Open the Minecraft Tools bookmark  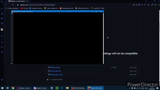pyautogui.click(x=82, y=8)
